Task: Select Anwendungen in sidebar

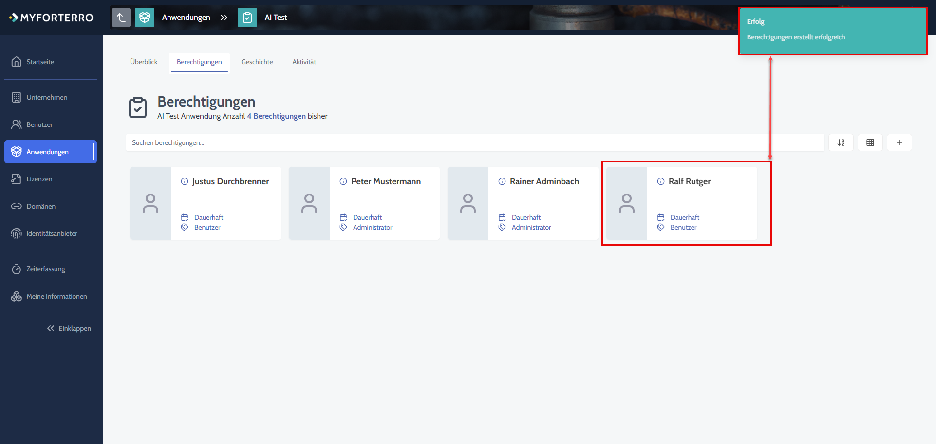Action: point(51,152)
